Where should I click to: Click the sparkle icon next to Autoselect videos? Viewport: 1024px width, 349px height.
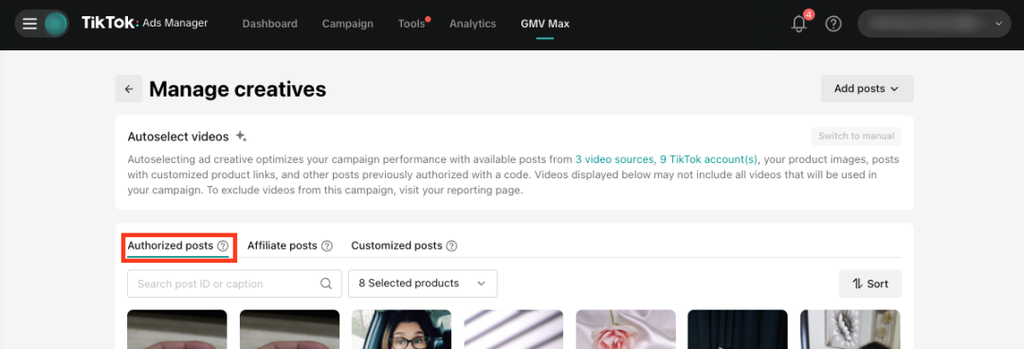241,137
